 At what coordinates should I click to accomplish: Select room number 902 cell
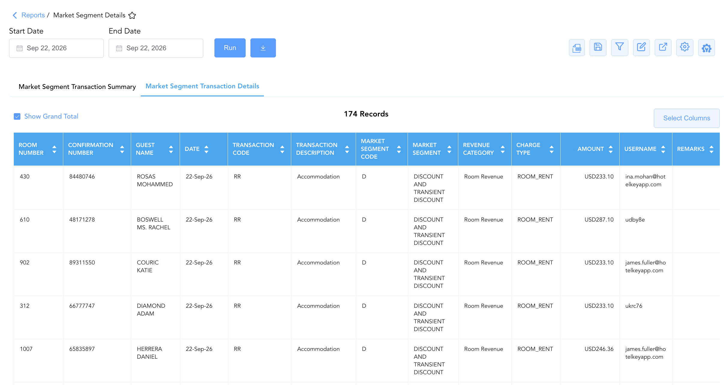(25, 263)
